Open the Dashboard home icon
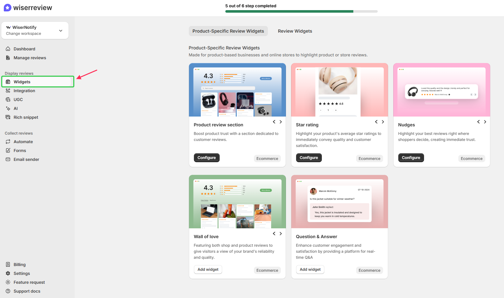 pos(8,49)
